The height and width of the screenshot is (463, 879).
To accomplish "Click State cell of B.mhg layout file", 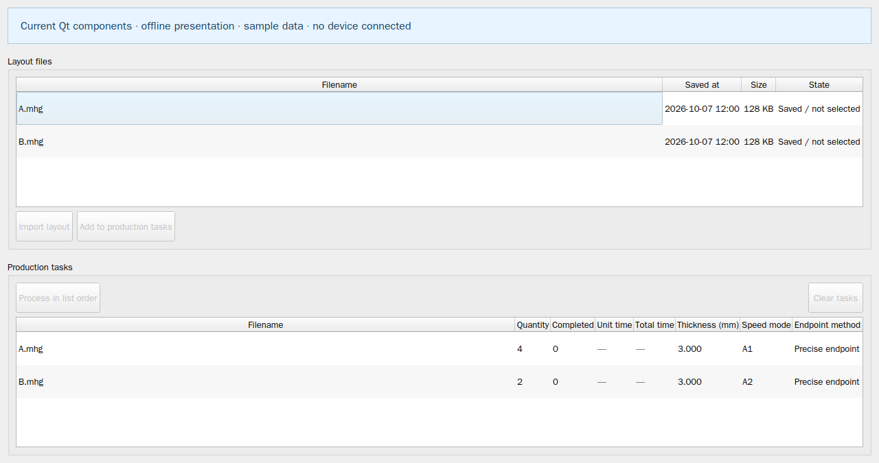I will click(819, 141).
